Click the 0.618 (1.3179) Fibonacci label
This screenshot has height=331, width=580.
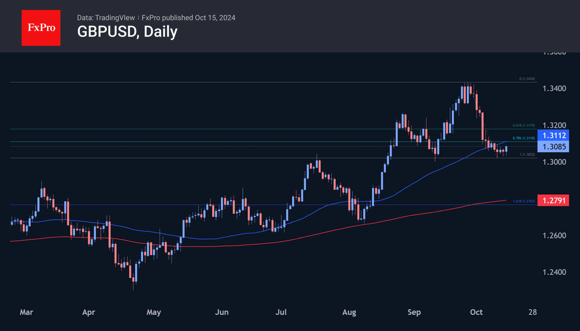[523, 125]
